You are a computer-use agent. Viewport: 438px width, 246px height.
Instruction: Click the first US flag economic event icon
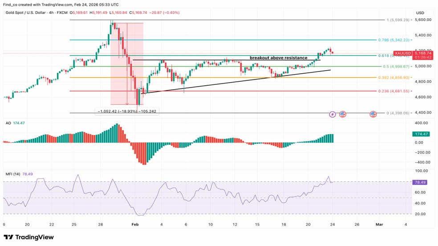tap(343, 115)
